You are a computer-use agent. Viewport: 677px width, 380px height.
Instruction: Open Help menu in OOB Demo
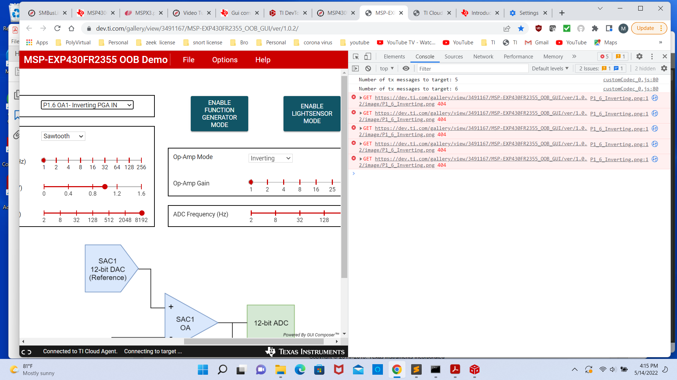263,60
